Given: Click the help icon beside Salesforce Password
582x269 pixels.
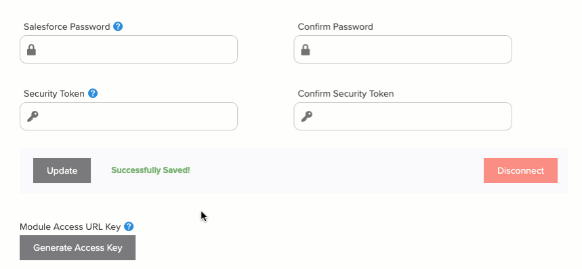Looking at the screenshot, I should click(118, 26).
